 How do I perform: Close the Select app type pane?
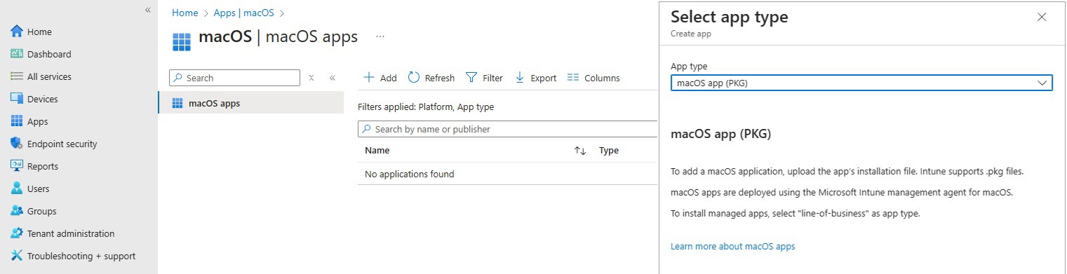click(x=1042, y=18)
